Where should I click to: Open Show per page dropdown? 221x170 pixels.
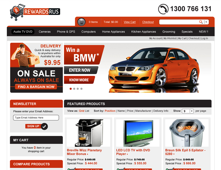[188, 111]
